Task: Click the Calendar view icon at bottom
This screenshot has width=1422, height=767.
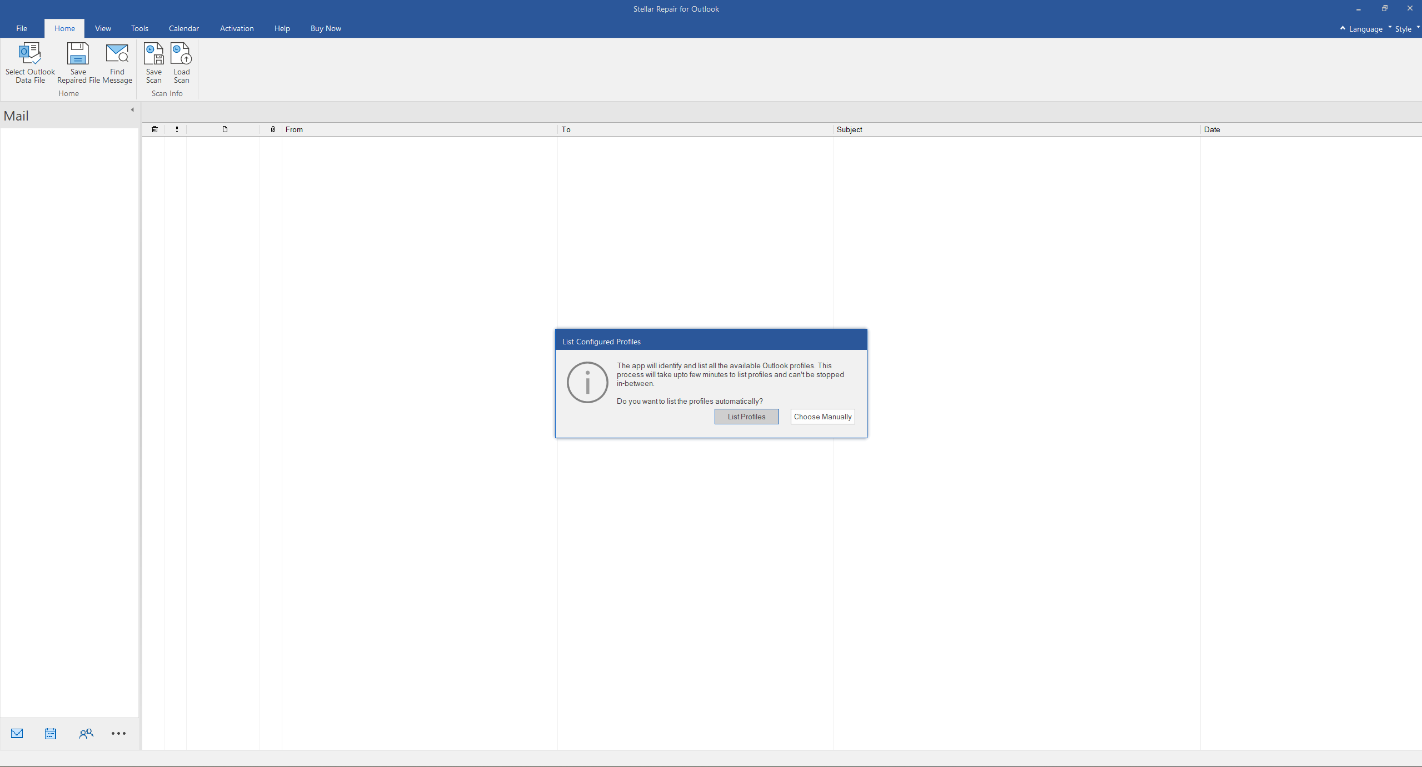Action: coord(51,734)
